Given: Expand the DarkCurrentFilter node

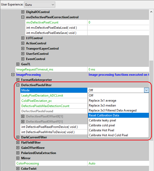Looking at the screenshot, I should 18,137.
